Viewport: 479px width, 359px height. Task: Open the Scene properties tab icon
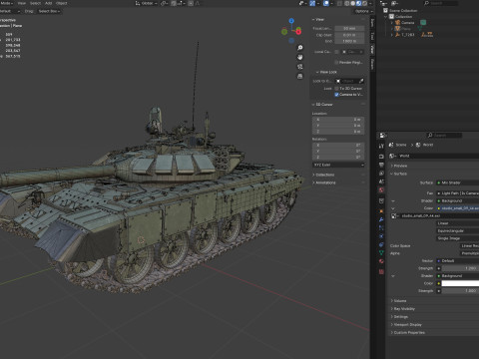(381, 181)
